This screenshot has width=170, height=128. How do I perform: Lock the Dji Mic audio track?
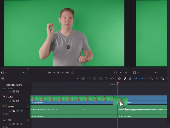pyautogui.click(x=10, y=111)
